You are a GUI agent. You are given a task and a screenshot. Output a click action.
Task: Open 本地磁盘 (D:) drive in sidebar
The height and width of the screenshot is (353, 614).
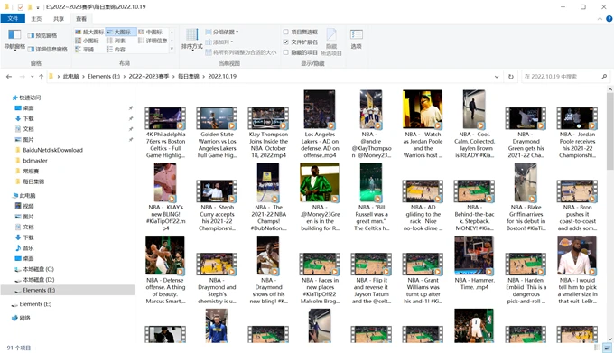[38, 280]
